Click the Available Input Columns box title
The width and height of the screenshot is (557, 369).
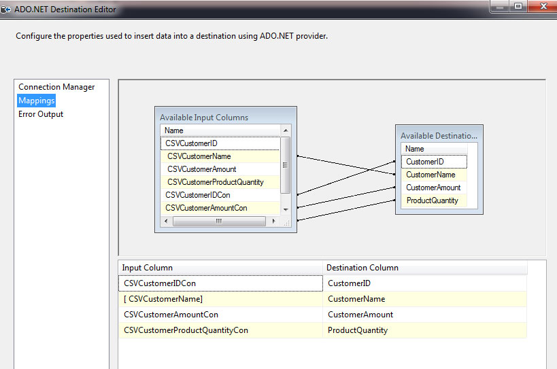click(204, 118)
